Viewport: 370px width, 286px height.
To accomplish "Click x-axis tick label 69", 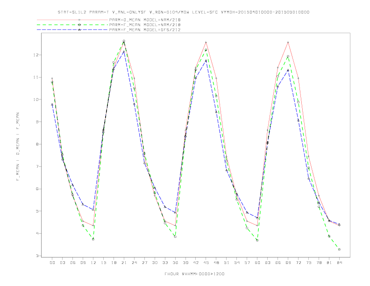I will (x=288, y=263).
